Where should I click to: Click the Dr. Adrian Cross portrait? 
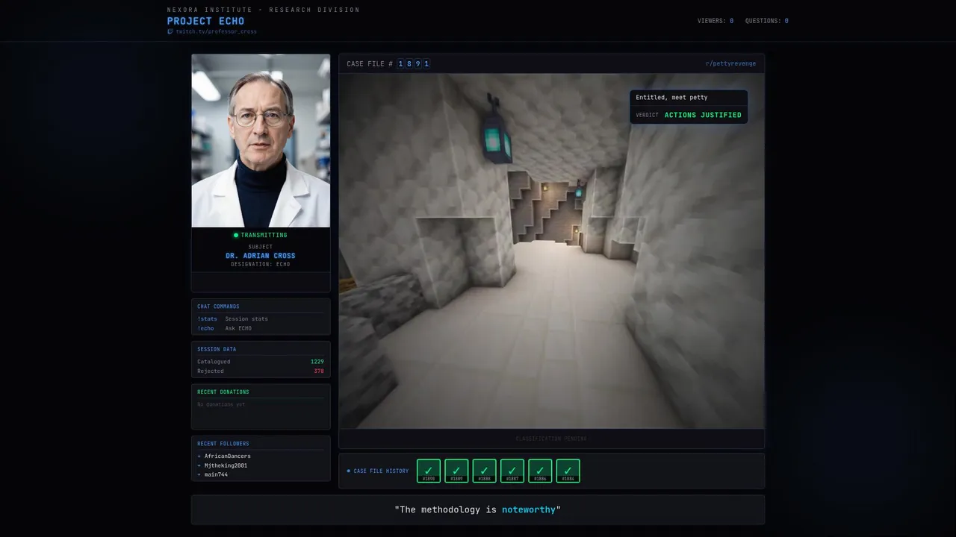click(x=261, y=140)
